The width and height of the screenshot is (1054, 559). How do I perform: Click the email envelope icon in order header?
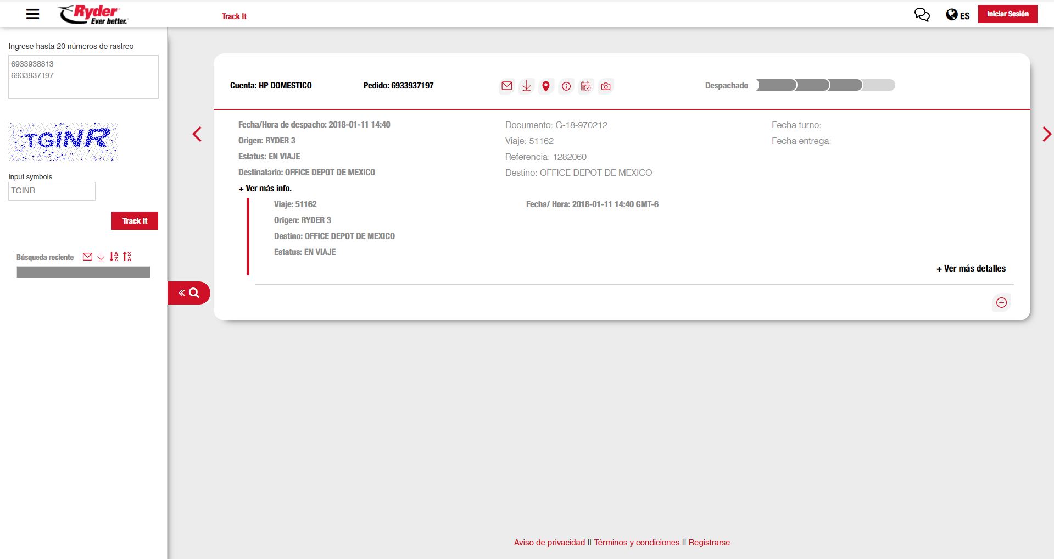point(506,86)
